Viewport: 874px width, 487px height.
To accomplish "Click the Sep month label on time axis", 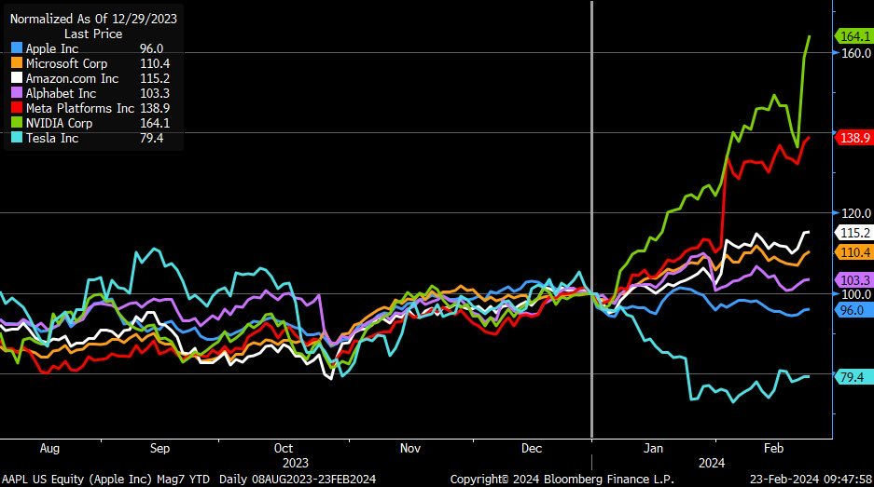I will [160, 449].
